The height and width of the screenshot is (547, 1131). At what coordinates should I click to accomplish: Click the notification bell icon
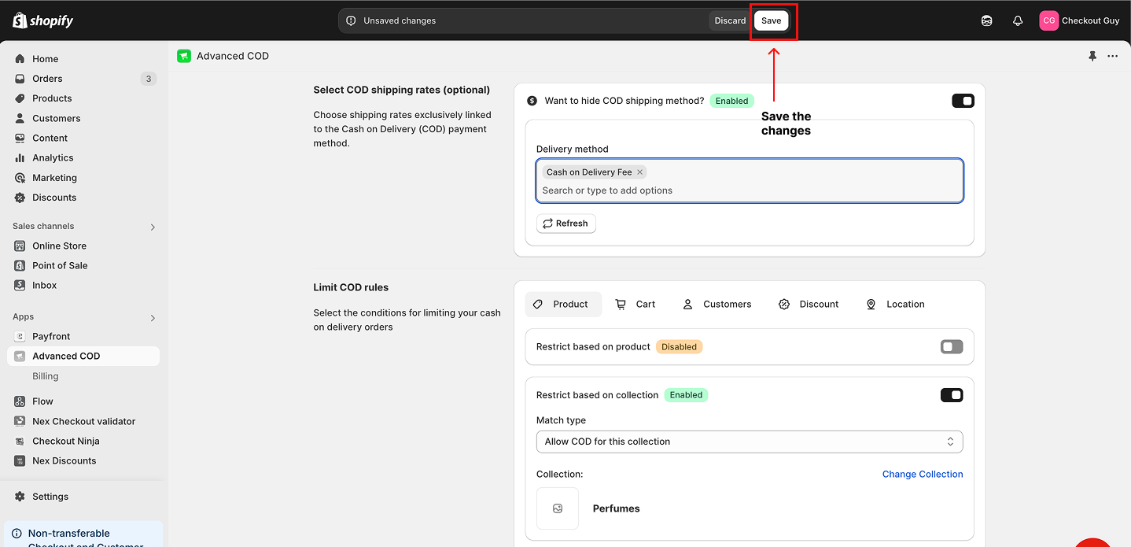[x=1018, y=21]
